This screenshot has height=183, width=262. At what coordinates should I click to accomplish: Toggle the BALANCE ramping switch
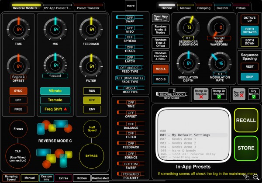point(131,124)
